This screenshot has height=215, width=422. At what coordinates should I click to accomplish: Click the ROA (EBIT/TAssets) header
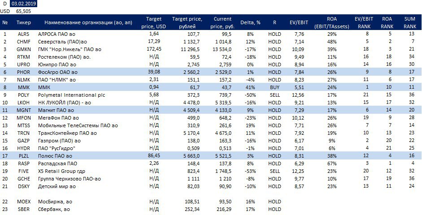pos(332,22)
